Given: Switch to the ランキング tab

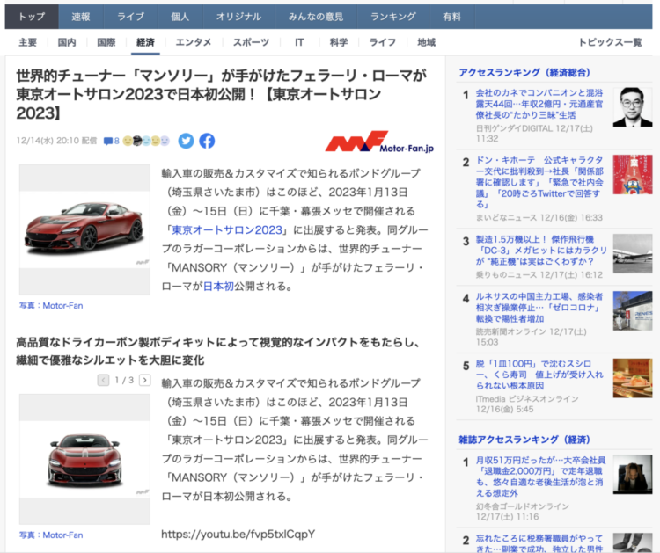Looking at the screenshot, I should (392, 16).
